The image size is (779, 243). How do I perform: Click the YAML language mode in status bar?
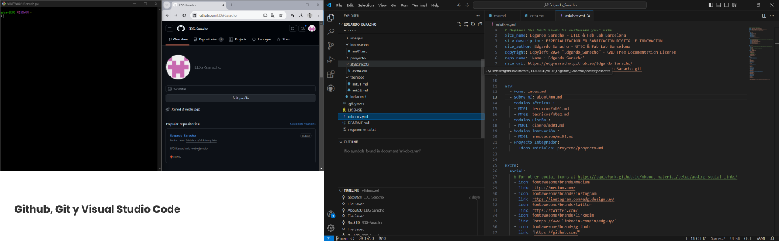(761, 238)
